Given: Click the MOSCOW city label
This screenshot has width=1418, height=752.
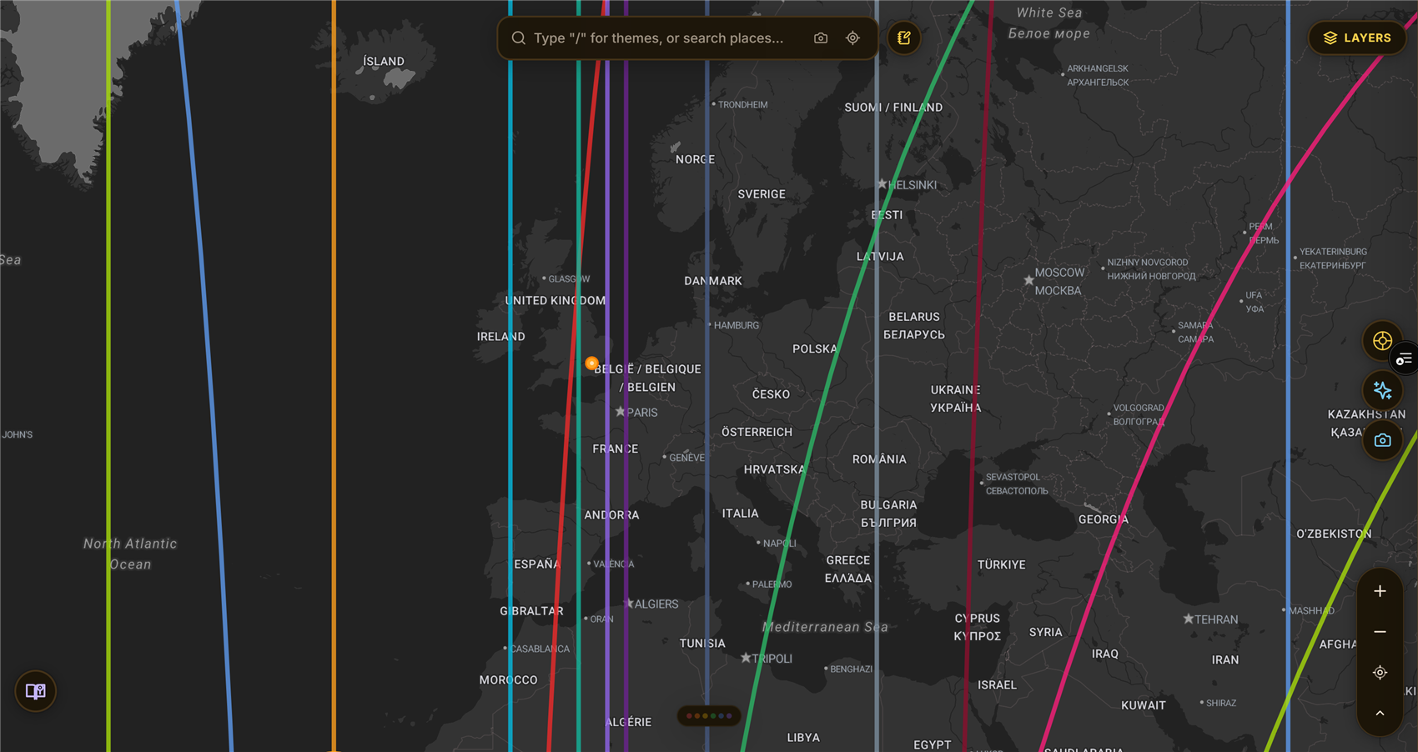Looking at the screenshot, I should point(1059,273).
